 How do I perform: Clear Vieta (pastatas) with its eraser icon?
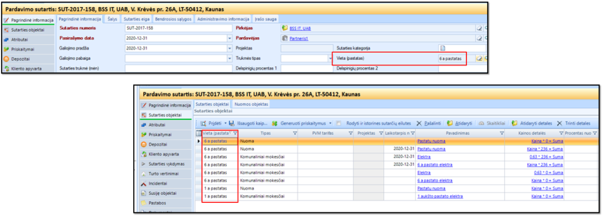pos(479,58)
